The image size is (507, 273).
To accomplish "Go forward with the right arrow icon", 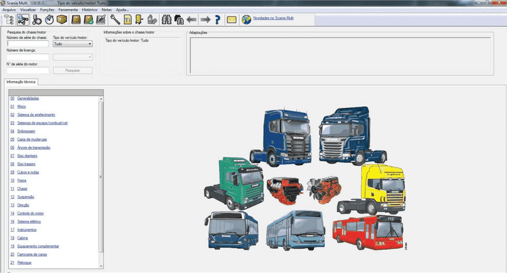I will pos(205,20).
